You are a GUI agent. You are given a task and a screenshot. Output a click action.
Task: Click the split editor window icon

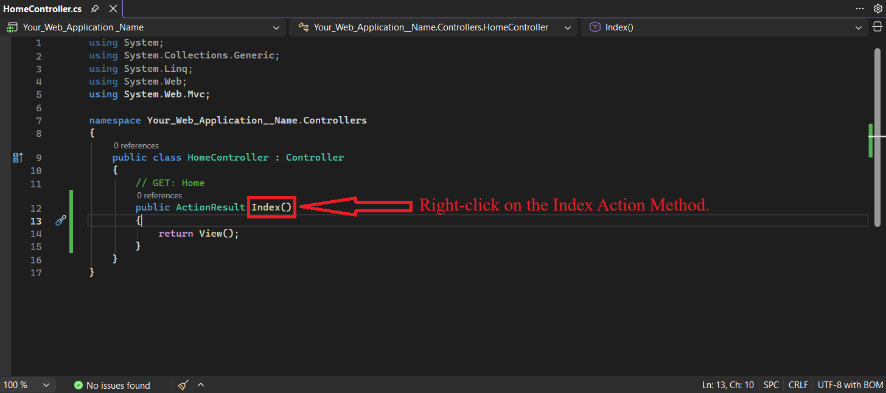(877, 27)
